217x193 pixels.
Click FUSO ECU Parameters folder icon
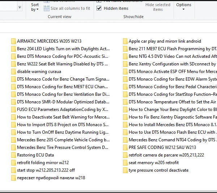[x=13, y=110]
